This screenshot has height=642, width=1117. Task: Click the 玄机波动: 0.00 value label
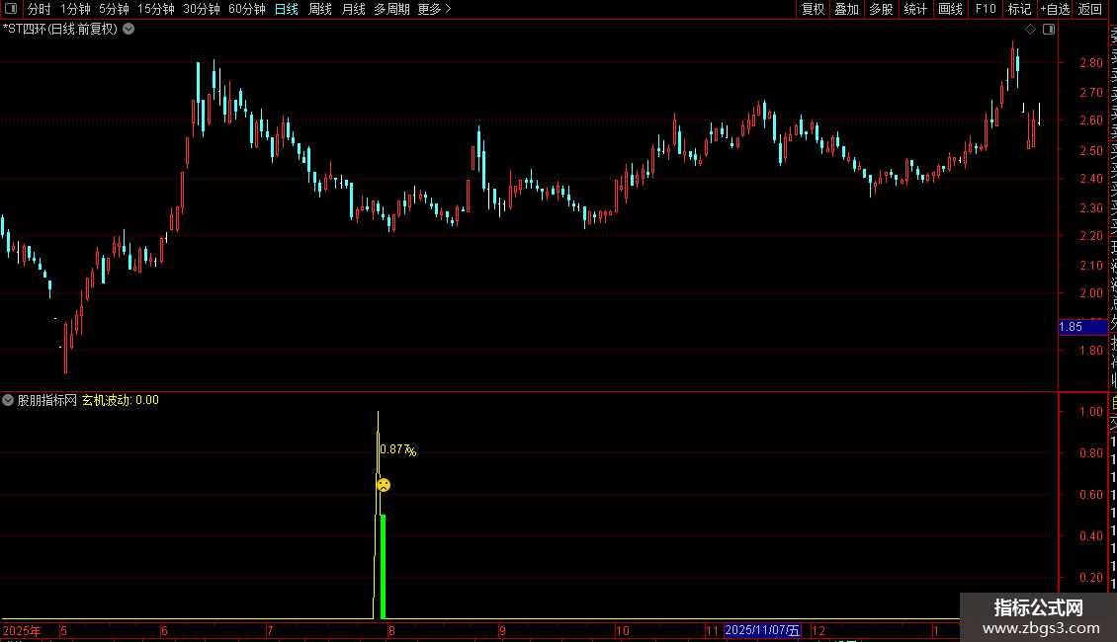pyautogui.click(x=121, y=400)
